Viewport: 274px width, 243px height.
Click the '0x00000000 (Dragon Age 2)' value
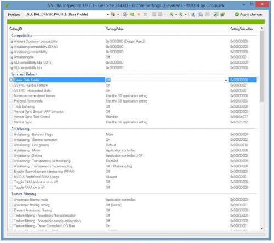coord(125,42)
